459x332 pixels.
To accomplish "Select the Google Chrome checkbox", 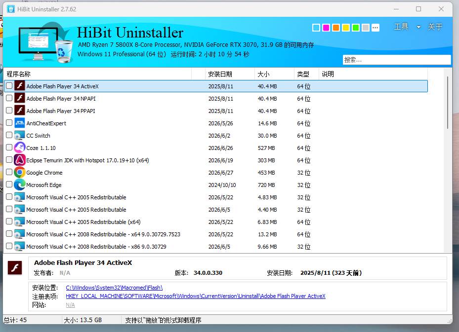I will 9,172.
